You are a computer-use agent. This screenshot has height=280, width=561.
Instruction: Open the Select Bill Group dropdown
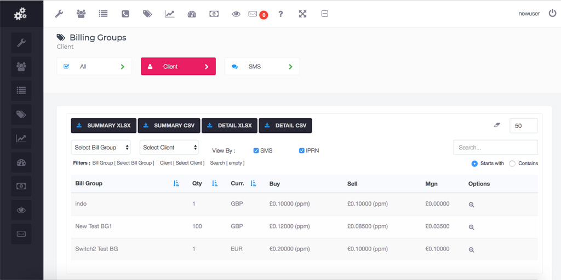pos(101,147)
